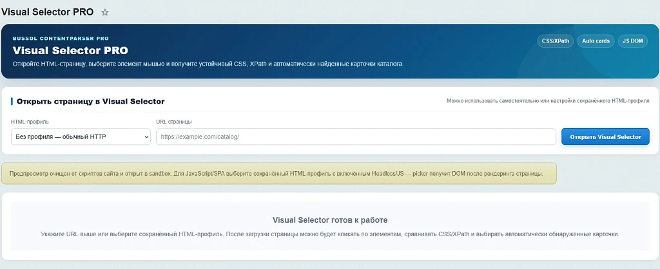This screenshot has width=660, height=269.
Task: Click the page title Visual Selector PRO
Action: [47, 12]
